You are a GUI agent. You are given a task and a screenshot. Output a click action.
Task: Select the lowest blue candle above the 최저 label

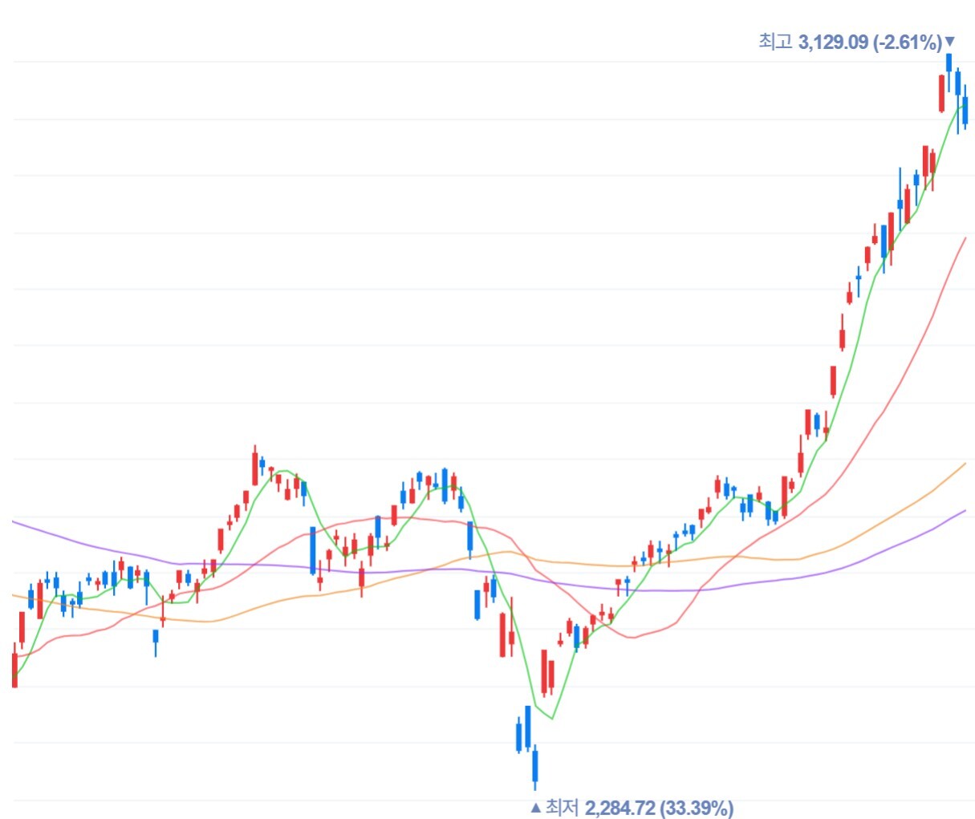(x=534, y=766)
